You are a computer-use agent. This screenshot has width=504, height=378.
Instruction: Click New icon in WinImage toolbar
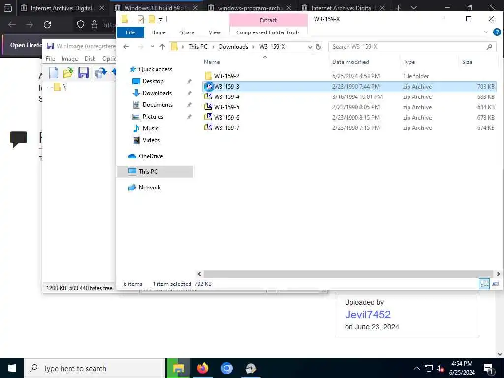54,73
